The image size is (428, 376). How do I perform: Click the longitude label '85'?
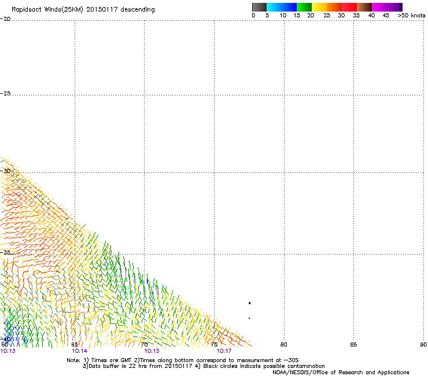[x=353, y=345]
